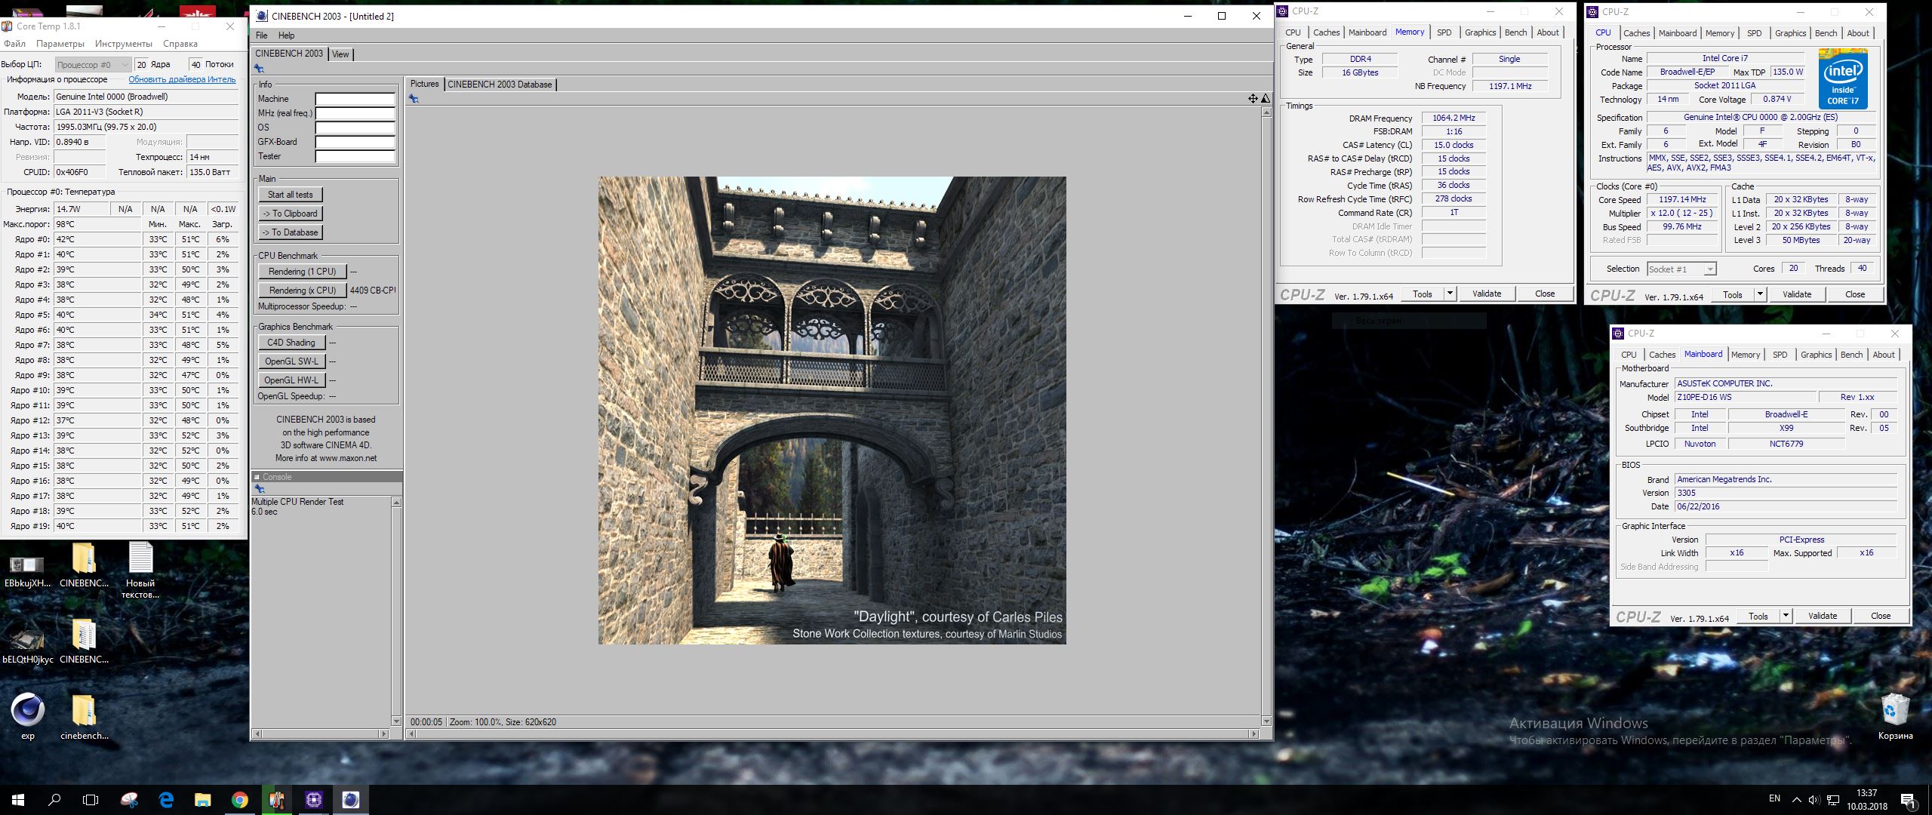This screenshot has width=1932, height=815.
Task: Click the pin icon below CINEBENCH 2003 tab
Action: click(259, 69)
